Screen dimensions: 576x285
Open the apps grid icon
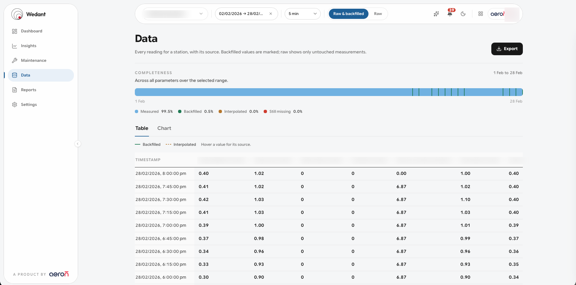tap(481, 14)
